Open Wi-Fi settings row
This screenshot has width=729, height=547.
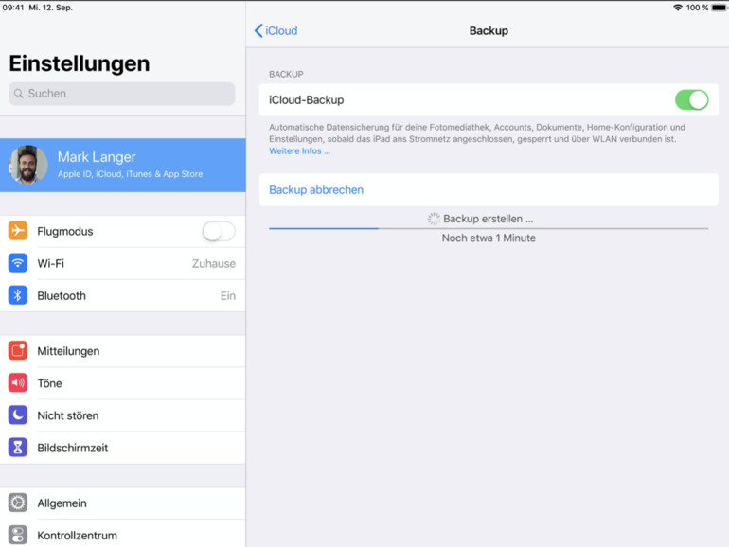point(123,263)
